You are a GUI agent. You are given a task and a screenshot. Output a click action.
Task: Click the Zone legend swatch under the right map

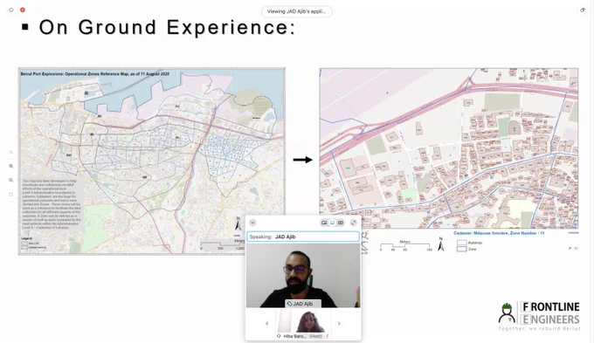tap(462, 249)
